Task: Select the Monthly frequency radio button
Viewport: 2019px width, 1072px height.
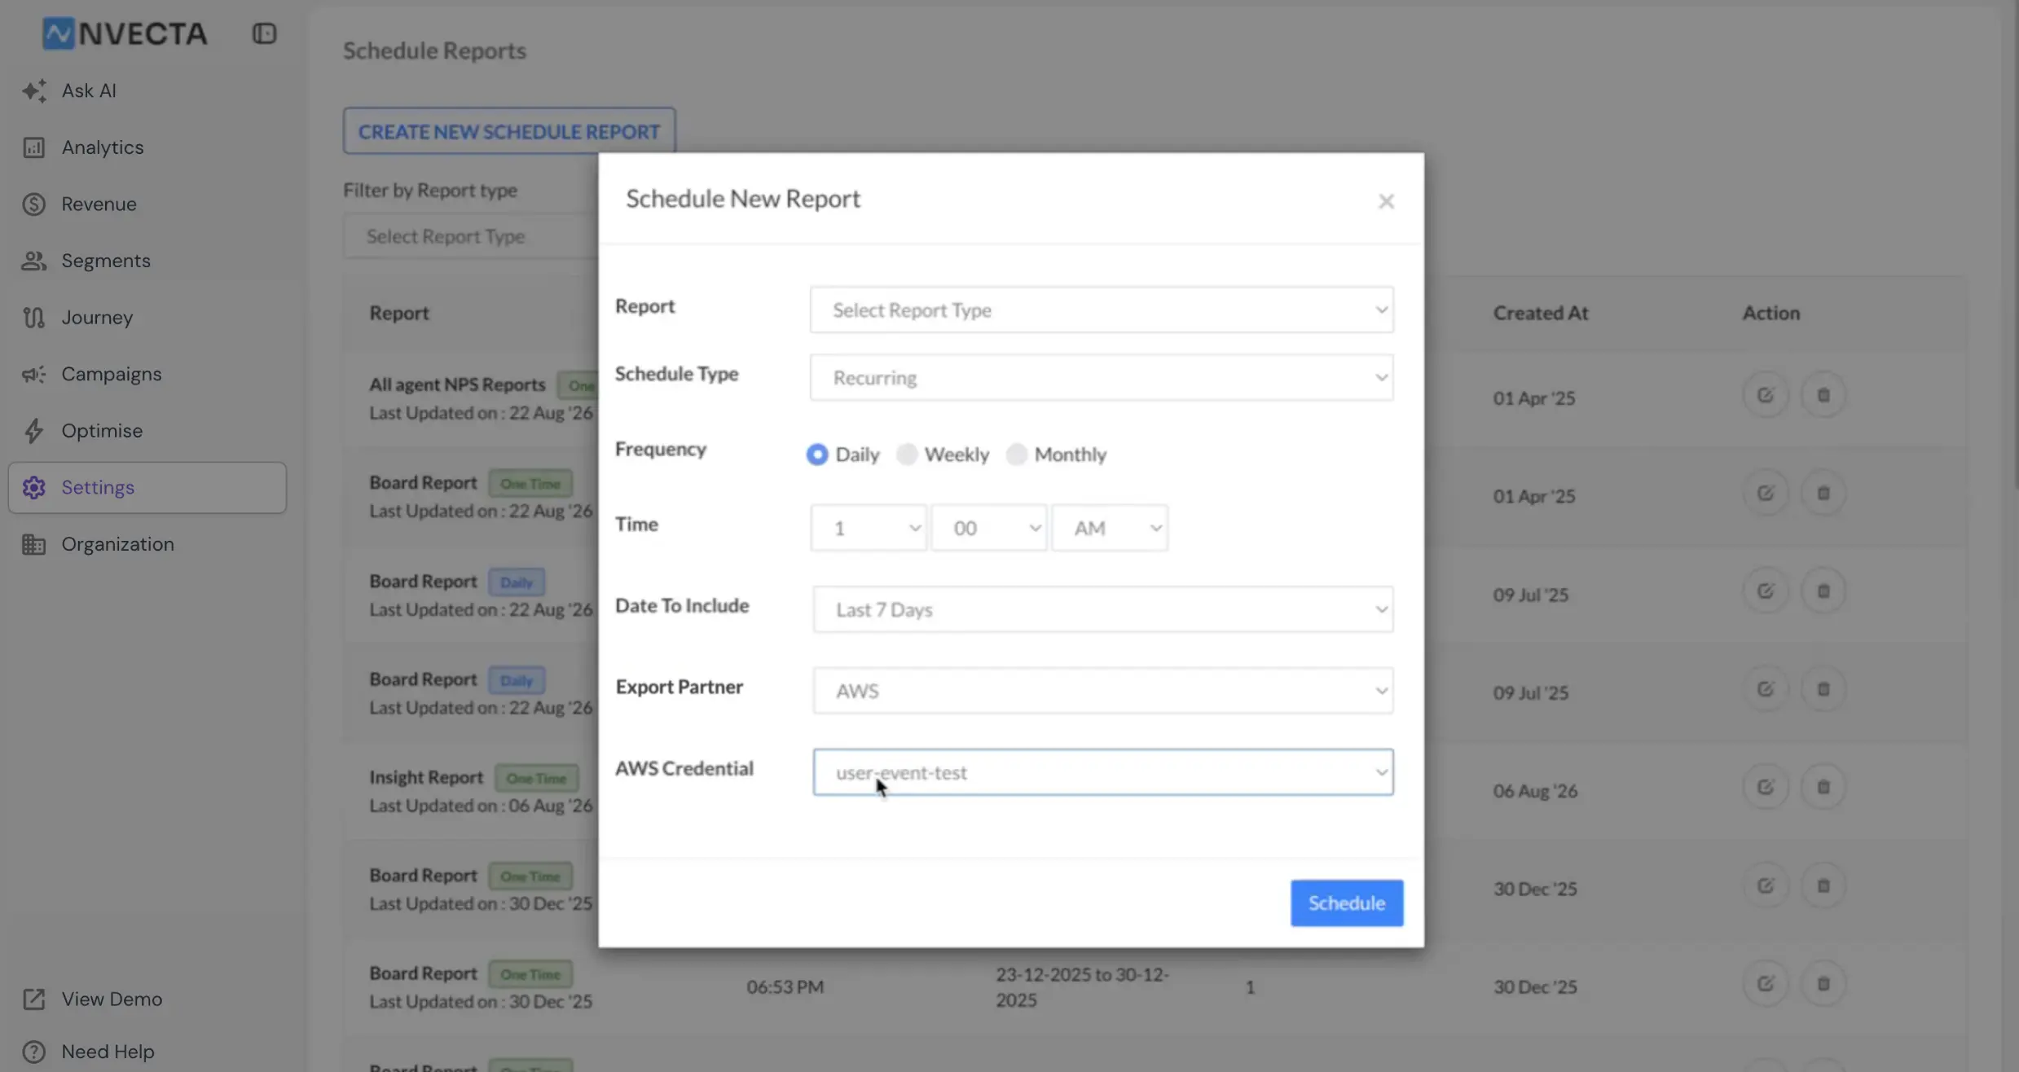Action: pos(1017,454)
